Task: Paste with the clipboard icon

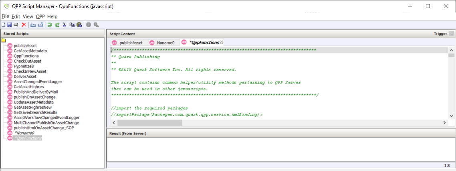Action: [x=79, y=25]
